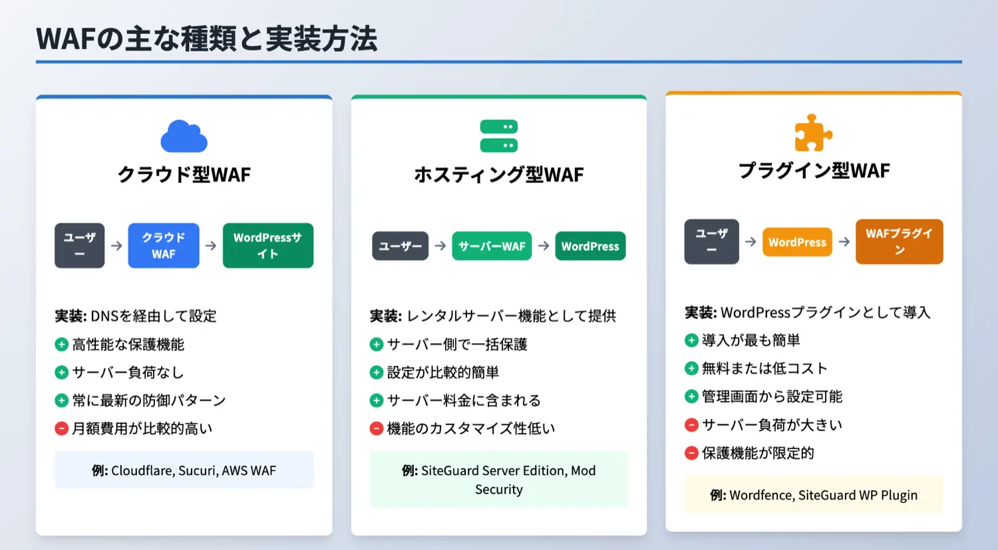Click the minus icon beside 月額費用が比較的高い

point(62,428)
